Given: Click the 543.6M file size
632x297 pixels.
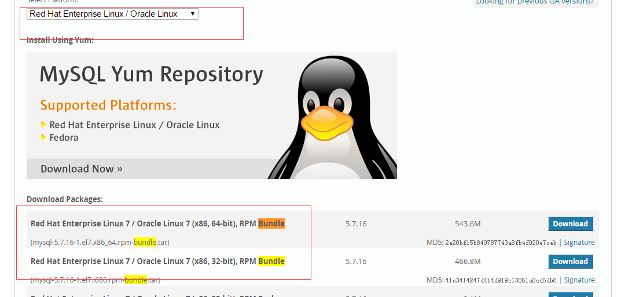Looking at the screenshot, I should pyautogui.click(x=468, y=223).
